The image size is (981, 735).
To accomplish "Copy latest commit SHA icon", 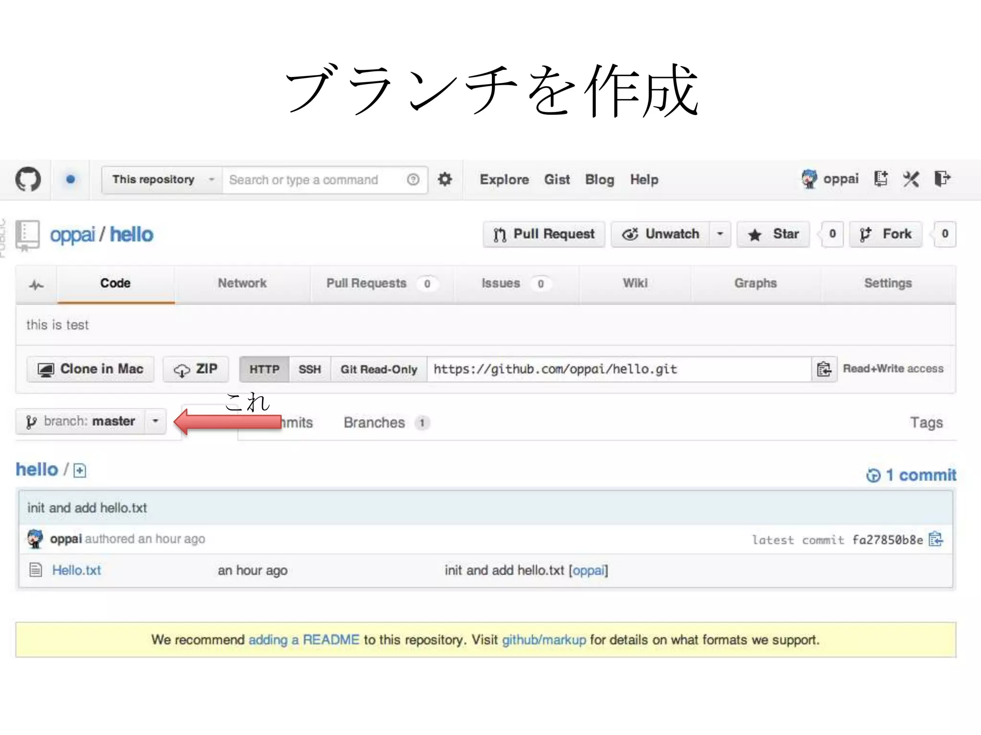I will point(935,539).
